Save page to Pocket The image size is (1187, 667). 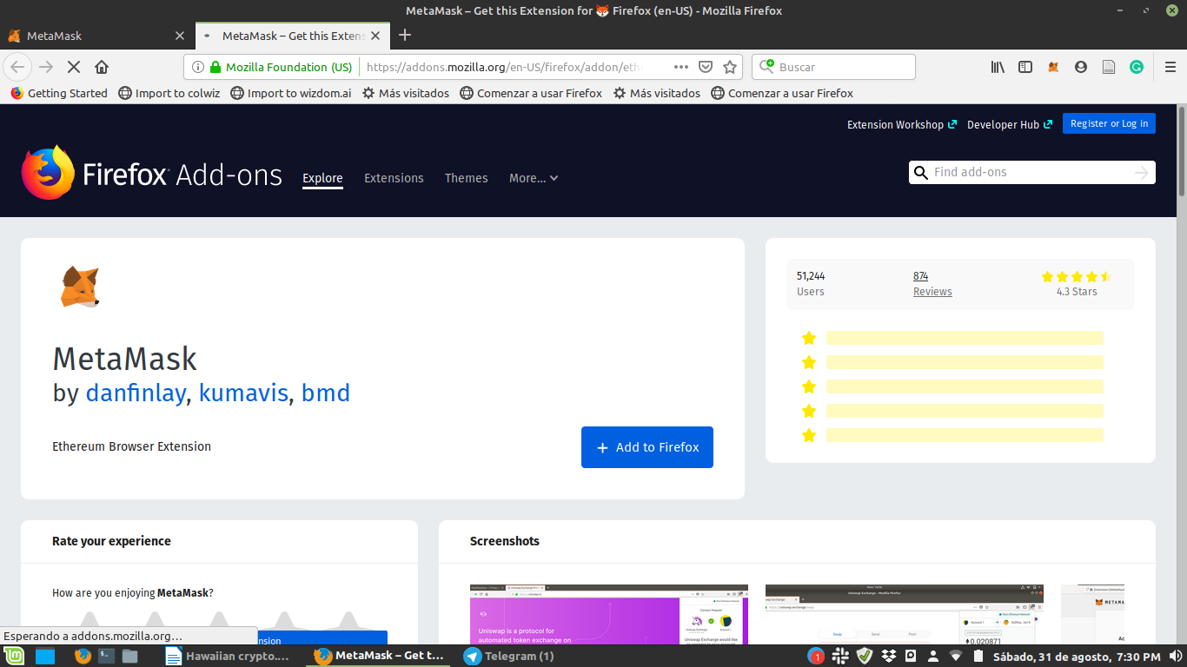coord(706,67)
